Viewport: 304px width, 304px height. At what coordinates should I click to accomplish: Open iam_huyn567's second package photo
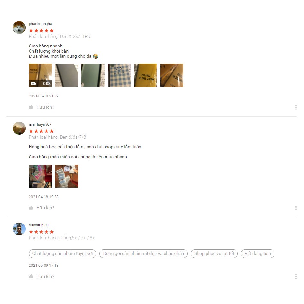click(67, 176)
